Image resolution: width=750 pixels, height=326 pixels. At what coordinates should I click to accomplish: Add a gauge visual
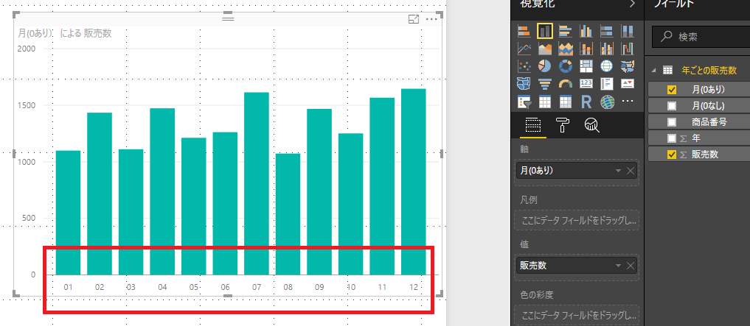coord(566,84)
